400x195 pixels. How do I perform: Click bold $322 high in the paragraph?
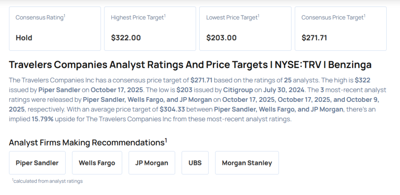coord(362,81)
